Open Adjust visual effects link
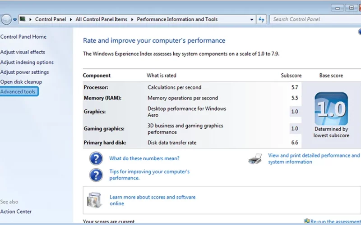This screenshot has height=225, width=361. [23, 52]
